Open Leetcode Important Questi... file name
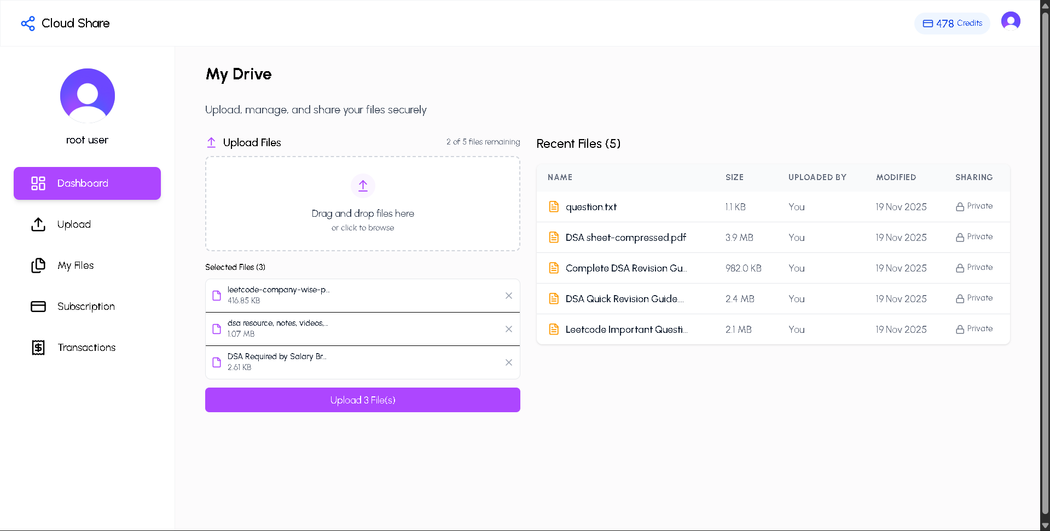The width and height of the screenshot is (1050, 531). (626, 330)
